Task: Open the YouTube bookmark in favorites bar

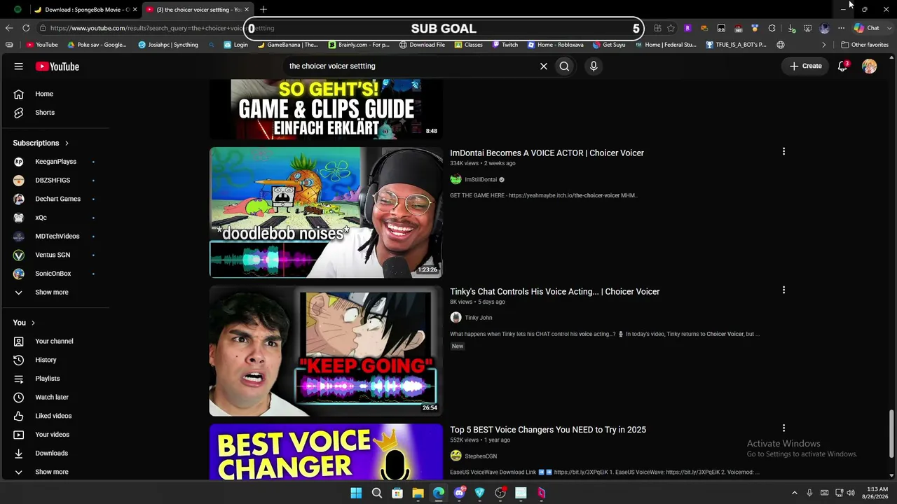Action: coord(42,45)
